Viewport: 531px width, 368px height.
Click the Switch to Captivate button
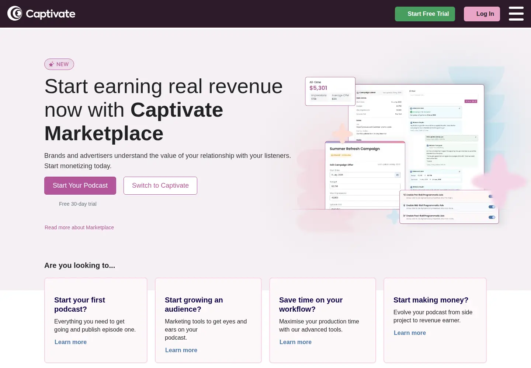tap(160, 185)
